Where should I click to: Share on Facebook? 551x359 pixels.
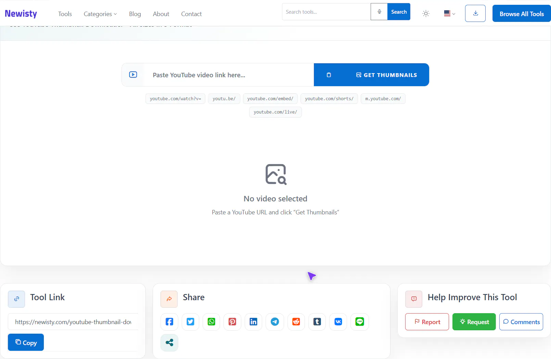(169, 322)
